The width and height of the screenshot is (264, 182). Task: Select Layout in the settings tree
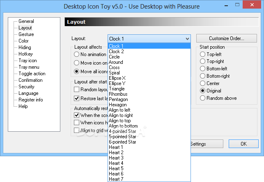[x=25, y=28]
